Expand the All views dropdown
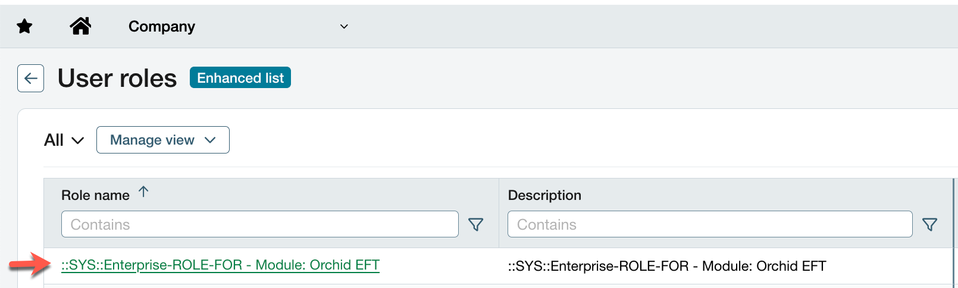 [x=64, y=140]
